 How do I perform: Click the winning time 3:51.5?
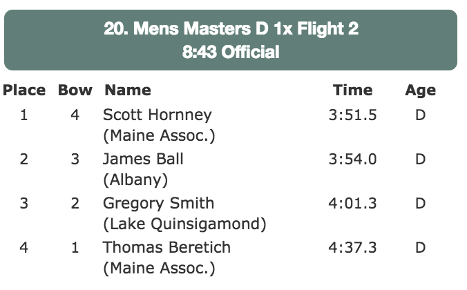(352, 115)
